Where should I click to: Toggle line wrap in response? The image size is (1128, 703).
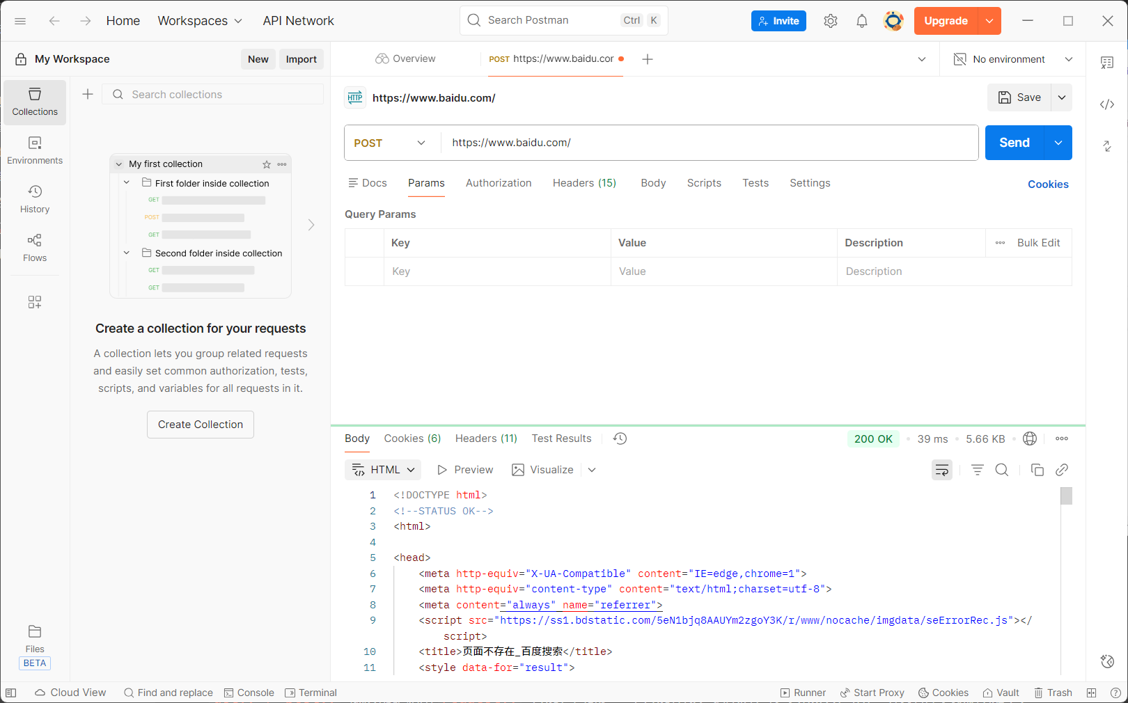(x=942, y=470)
